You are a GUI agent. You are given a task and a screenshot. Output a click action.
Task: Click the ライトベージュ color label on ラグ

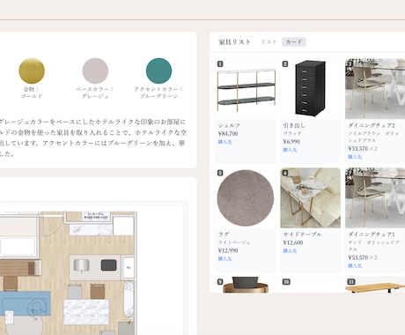point(234,242)
